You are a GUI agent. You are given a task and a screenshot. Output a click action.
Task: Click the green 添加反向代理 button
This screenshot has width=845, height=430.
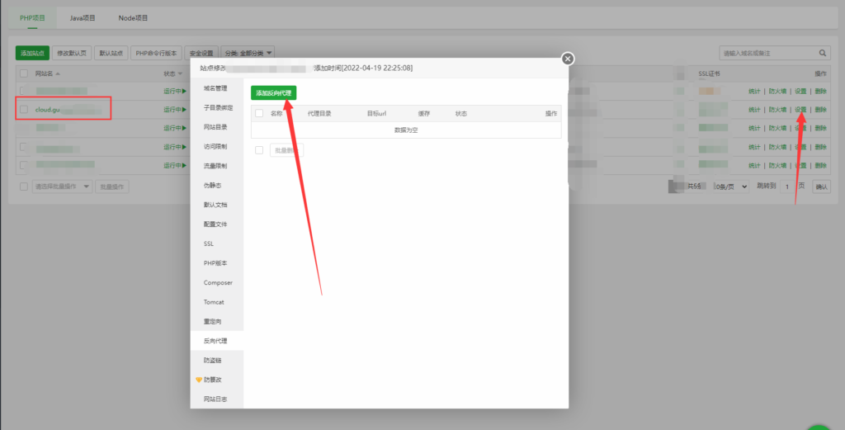[x=274, y=93]
